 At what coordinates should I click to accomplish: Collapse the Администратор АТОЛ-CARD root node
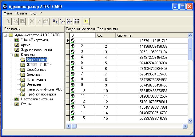tap(6, 35)
